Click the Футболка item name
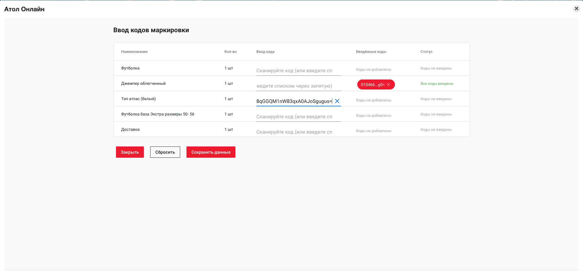The width and height of the screenshot is (583, 271). pyautogui.click(x=130, y=68)
